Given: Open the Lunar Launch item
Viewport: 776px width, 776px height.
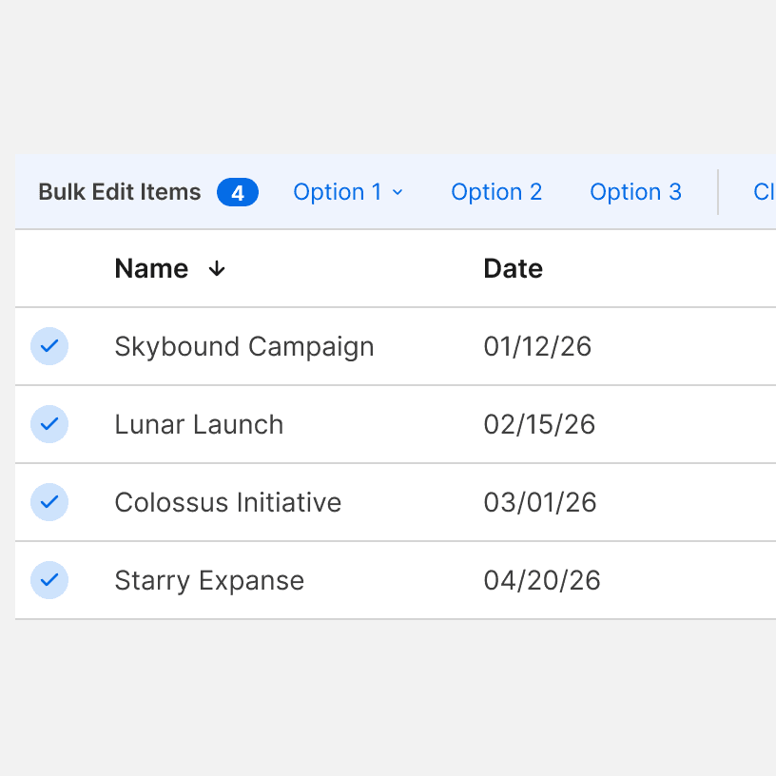Looking at the screenshot, I should tap(199, 424).
